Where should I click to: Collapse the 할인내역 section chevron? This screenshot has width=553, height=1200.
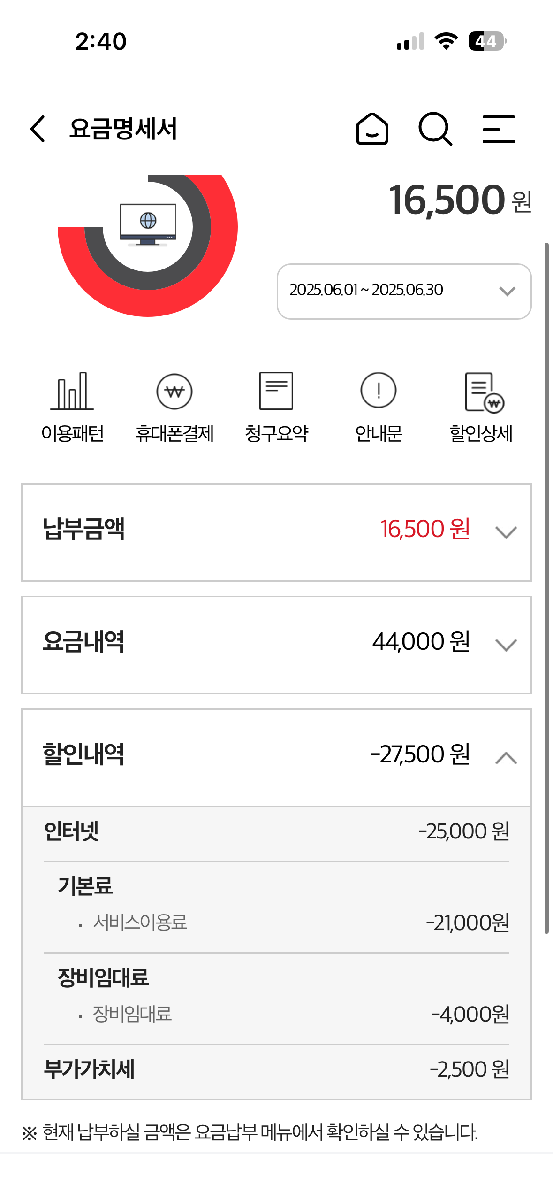[x=506, y=758]
